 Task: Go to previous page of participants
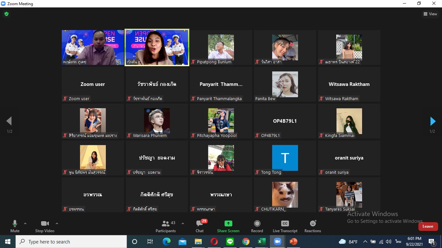[9, 121]
